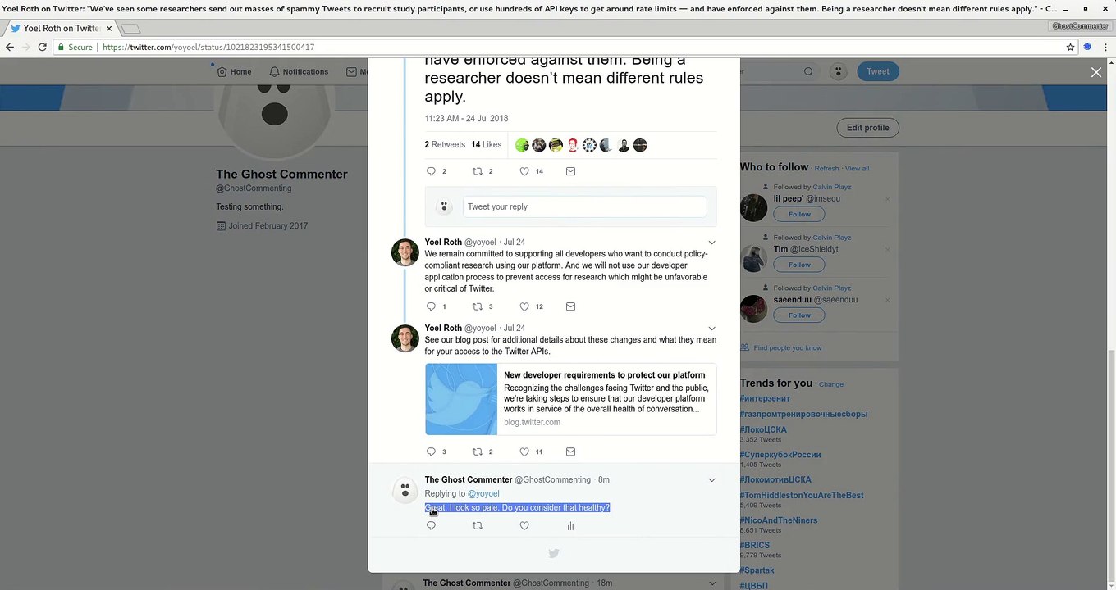Image resolution: width=1116 pixels, height=590 pixels.
Task: Follow lil peep @imsequ
Action: point(799,215)
